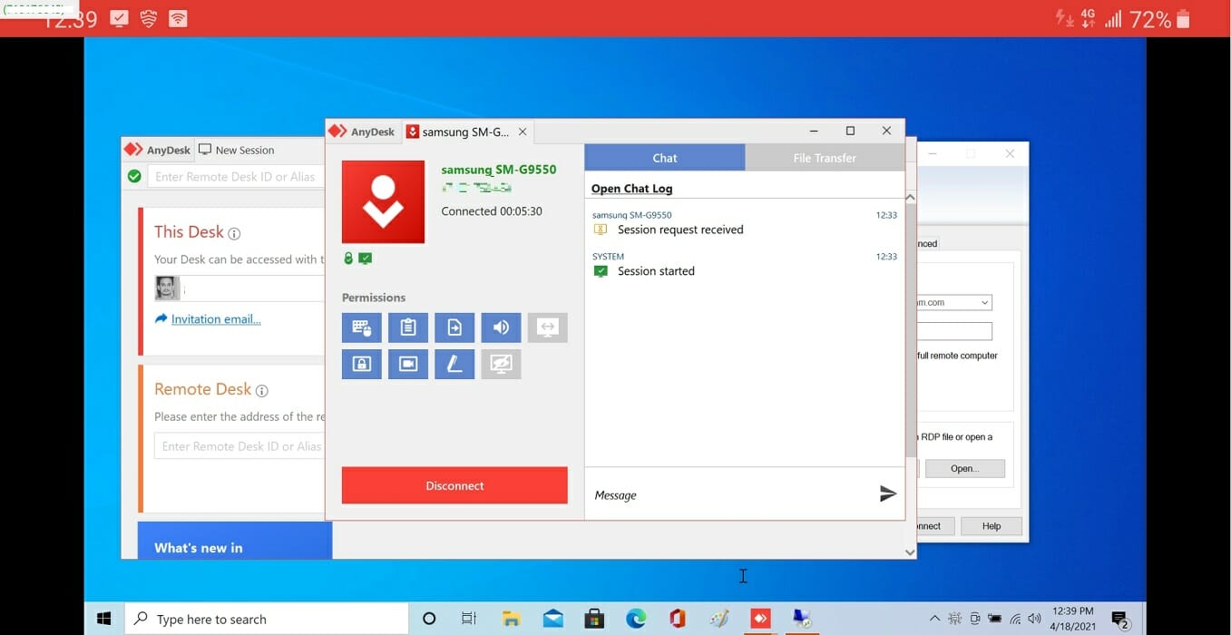This screenshot has height=635, width=1231.
Task: Click the text field below the .com dropdown
Action: point(954,331)
